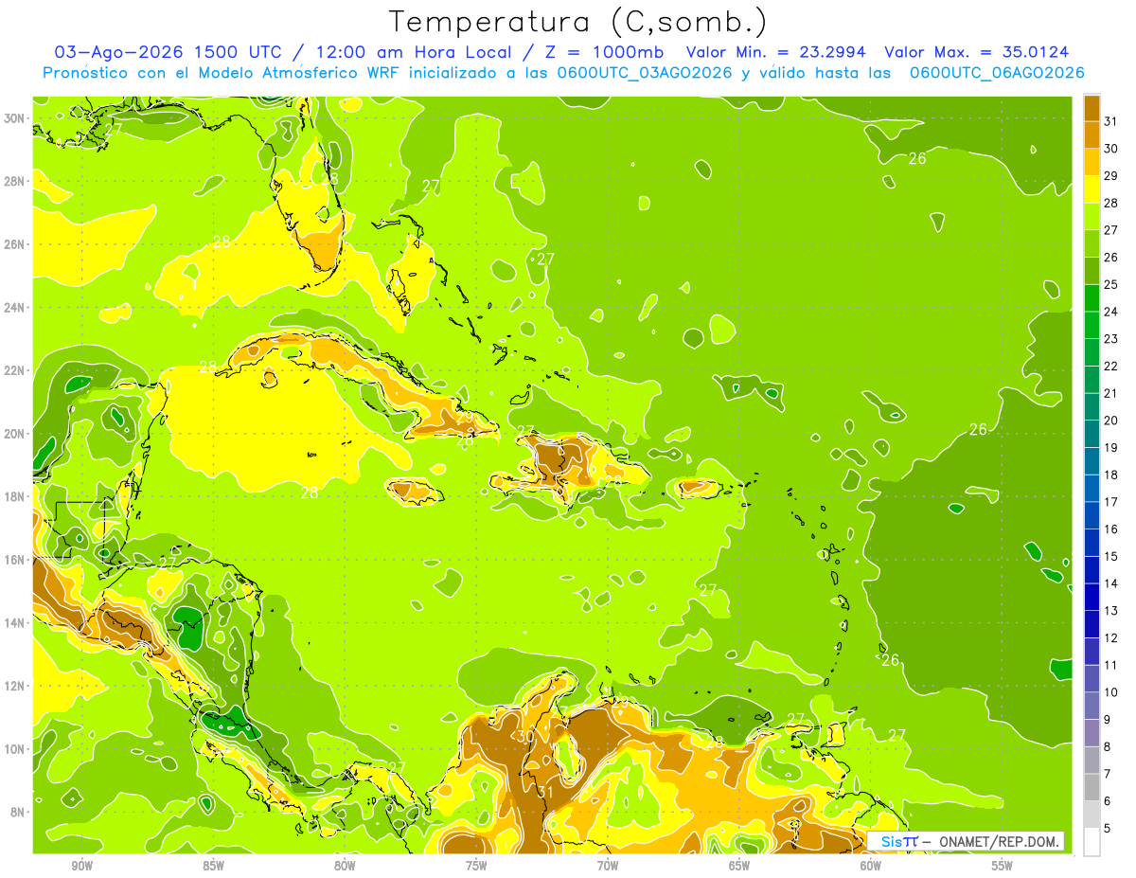Select the white swatch below 5 in legend
Screen dimensions: 1136x878
pyautogui.click(x=1092, y=842)
